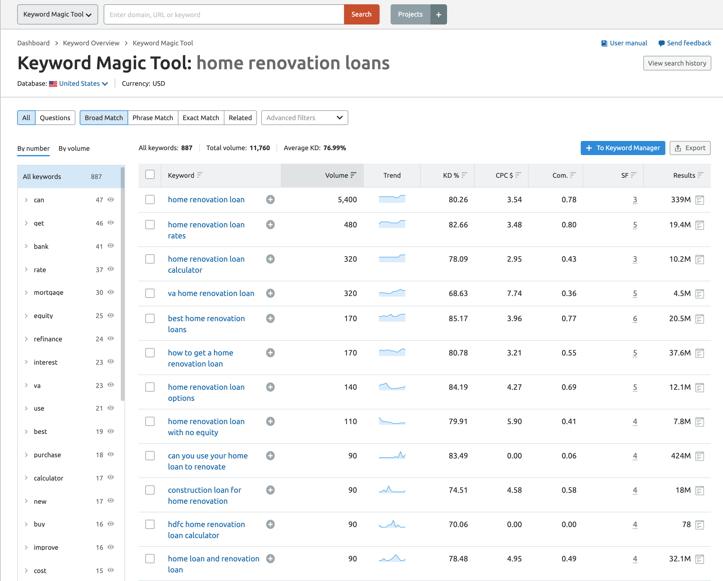
Task: Click the User manual book icon
Action: (x=604, y=43)
